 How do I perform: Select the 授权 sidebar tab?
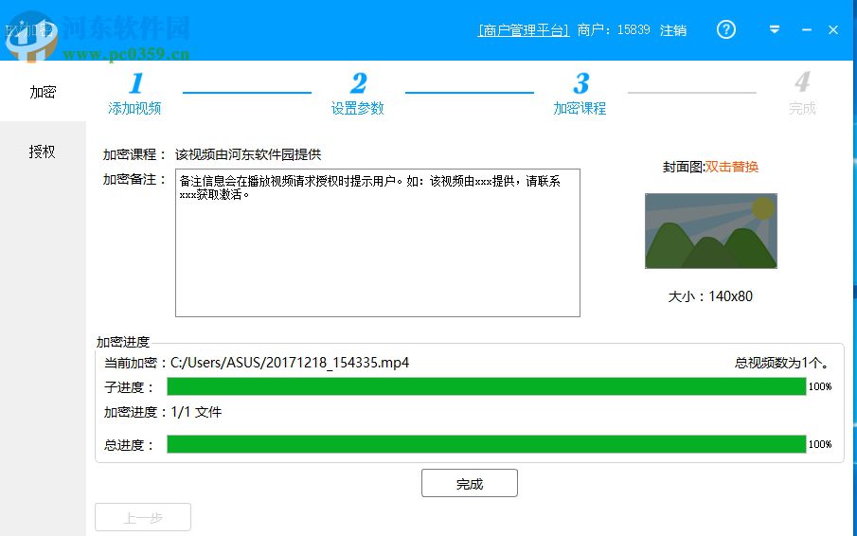coord(43,152)
